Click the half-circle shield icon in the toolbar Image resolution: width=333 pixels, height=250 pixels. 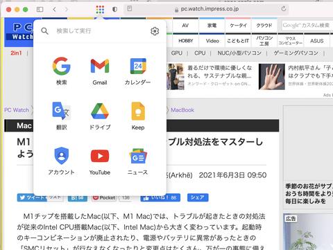114,9
